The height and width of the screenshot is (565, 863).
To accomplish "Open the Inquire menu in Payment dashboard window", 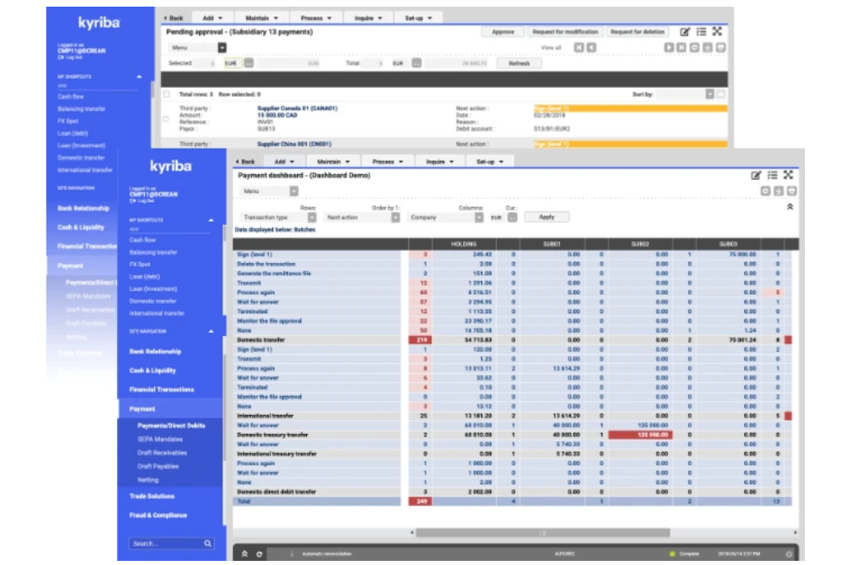I will (x=440, y=162).
